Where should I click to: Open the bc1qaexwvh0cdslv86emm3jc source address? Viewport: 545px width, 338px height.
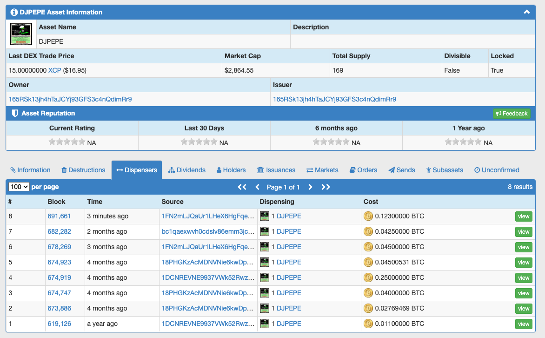[208, 231]
